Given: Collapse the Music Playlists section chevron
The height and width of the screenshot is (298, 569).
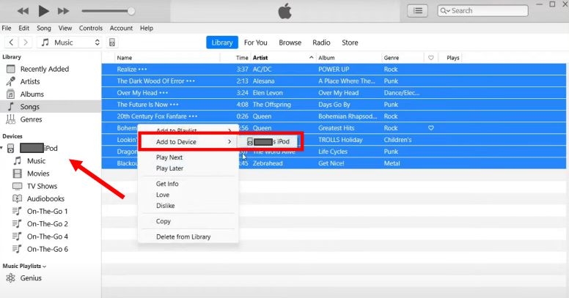Looking at the screenshot, I should tap(44, 266).
